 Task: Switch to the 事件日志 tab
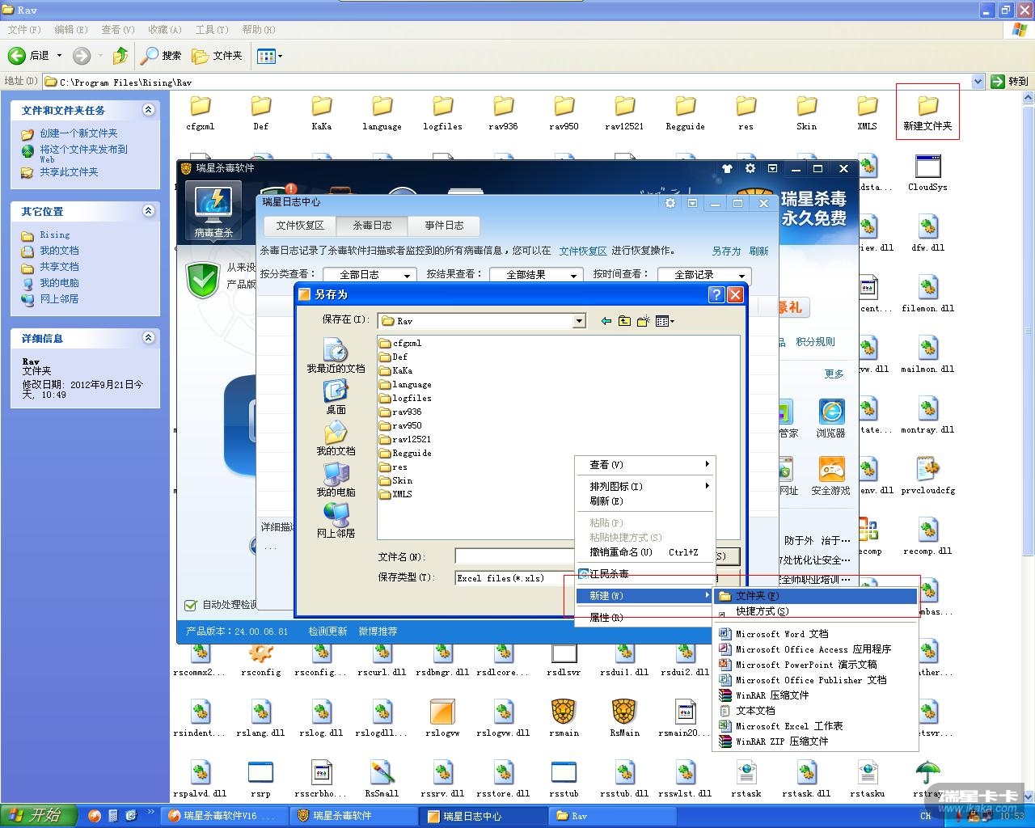[444, 226]
